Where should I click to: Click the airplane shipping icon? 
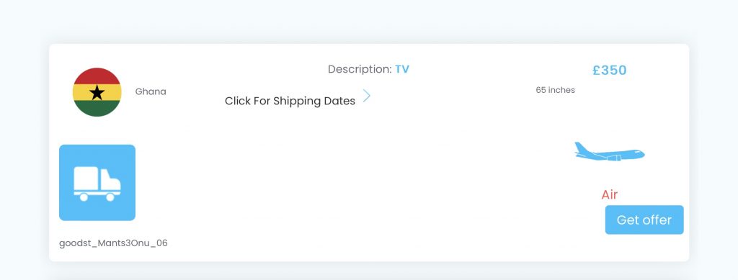click(610, 152)
